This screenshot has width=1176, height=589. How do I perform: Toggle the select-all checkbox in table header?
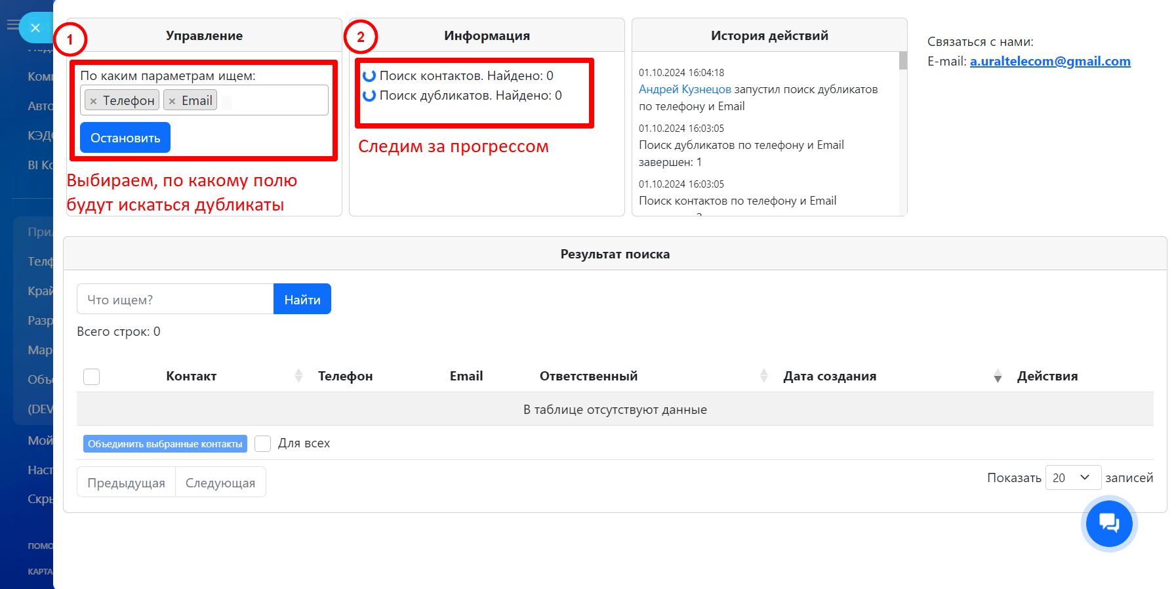point(92,376)
